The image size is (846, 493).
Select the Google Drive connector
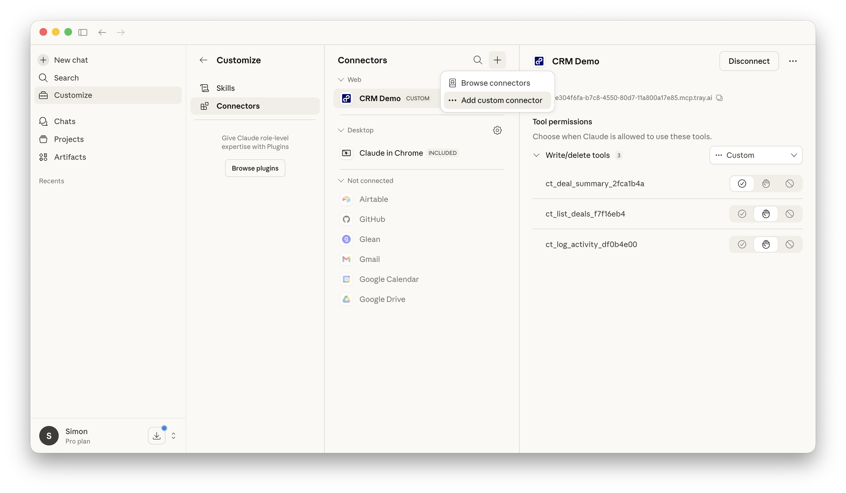pyautogui.click(x=382, y=299)
